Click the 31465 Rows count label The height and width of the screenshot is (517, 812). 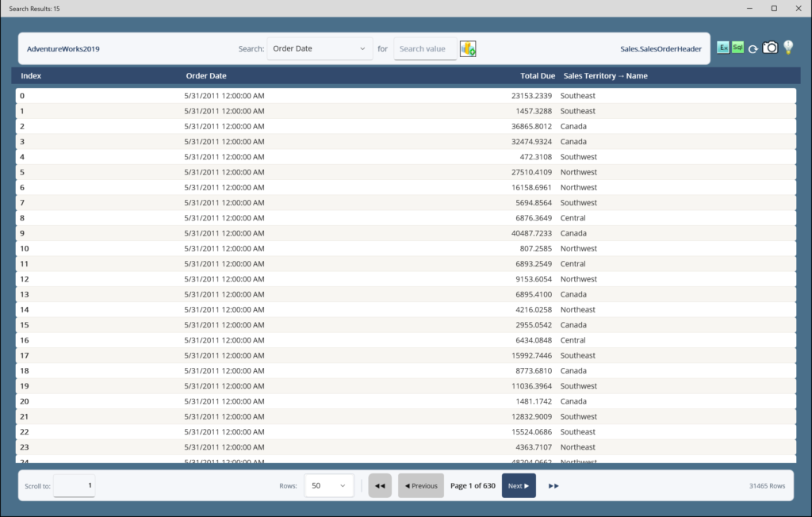[x=767, y=486]
